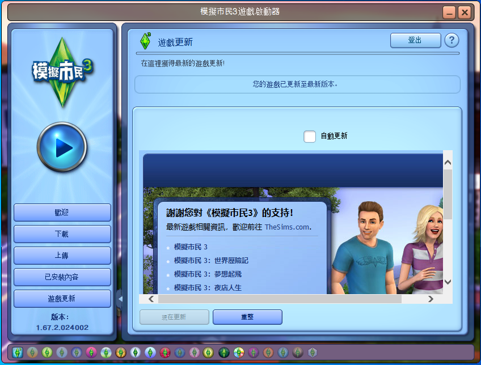Switch to the 下載 downloads tab
481x365 pixels.
pyautogui.click(x=62, y=234)
